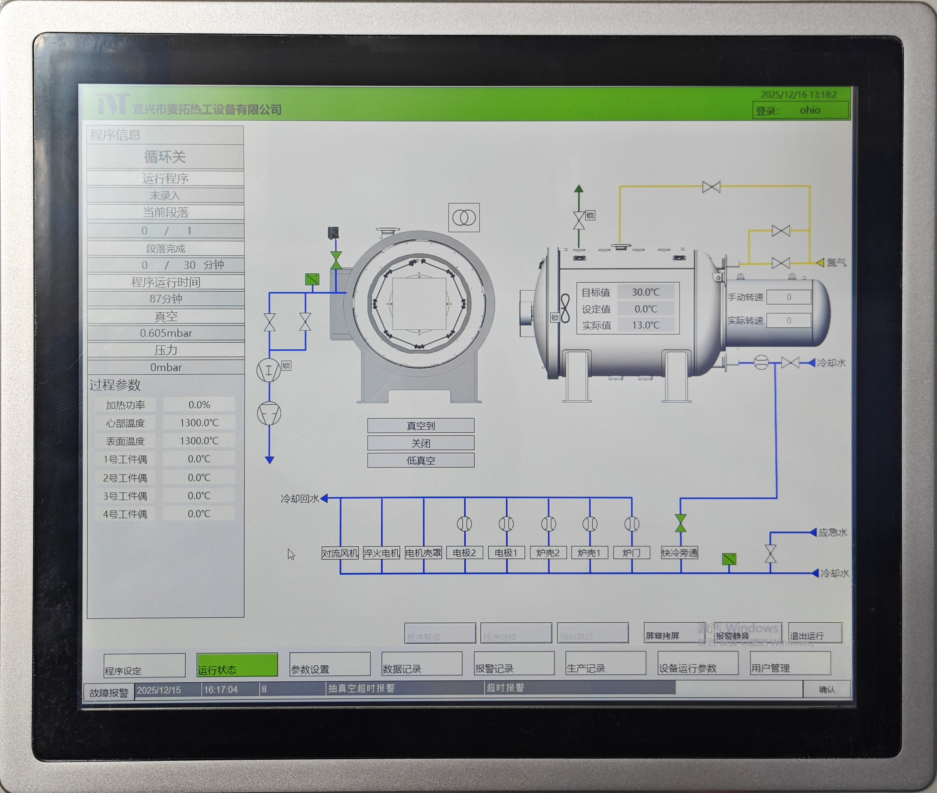Screen dimensions: 937x793
Task: Select the 运行状态 tab
Action: click(x=237, y=664)
